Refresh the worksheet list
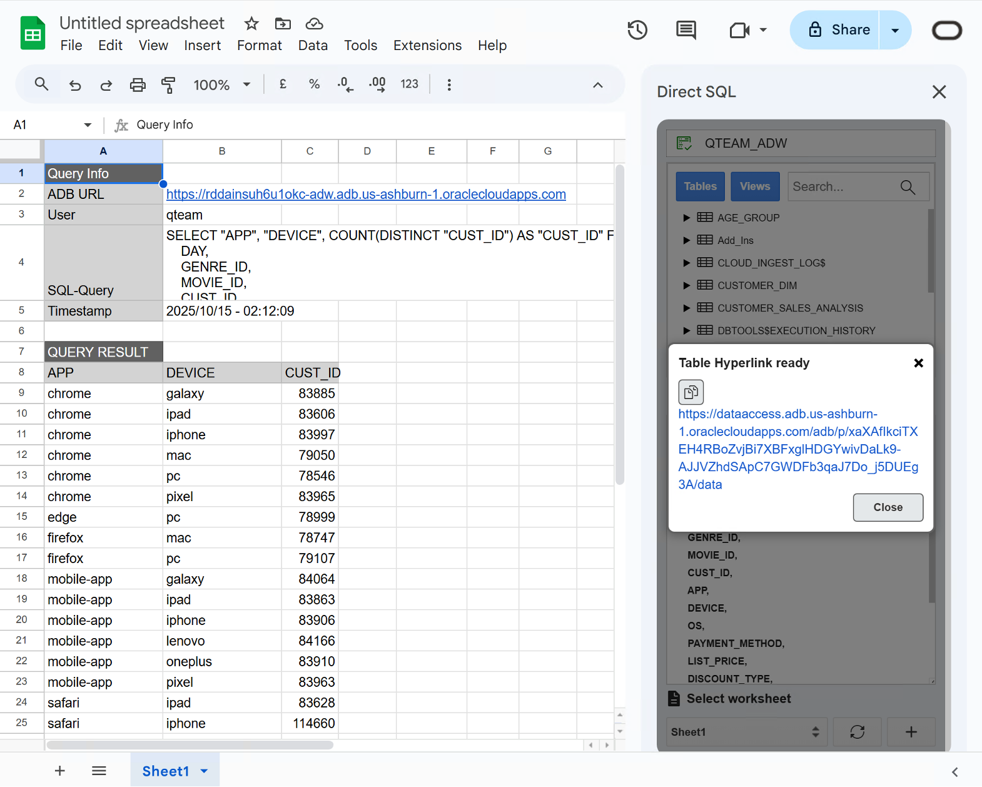This screenshot has height=787, width=982. click(857, 732)
